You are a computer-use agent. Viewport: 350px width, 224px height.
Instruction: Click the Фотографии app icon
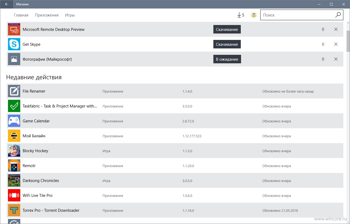point(14,59)
